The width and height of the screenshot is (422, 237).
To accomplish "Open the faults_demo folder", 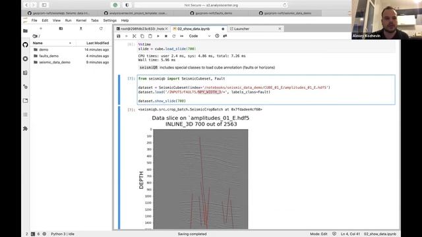I will (49, 56).
